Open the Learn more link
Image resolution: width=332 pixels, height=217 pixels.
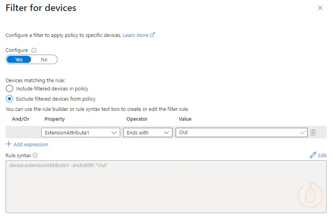[x=136, y=35]
